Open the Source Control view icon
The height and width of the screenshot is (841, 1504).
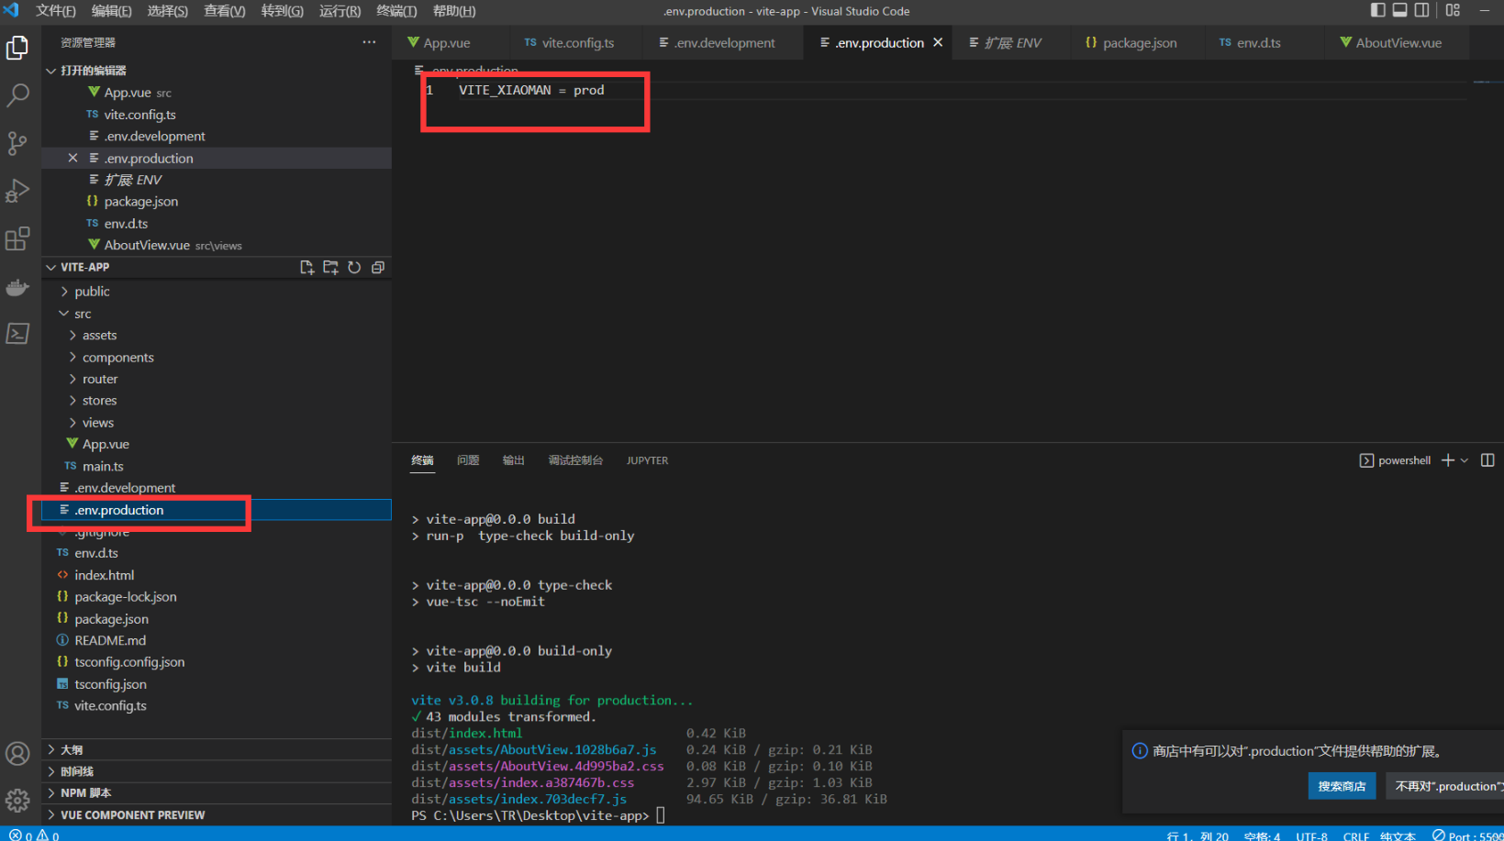click(17, 143)
